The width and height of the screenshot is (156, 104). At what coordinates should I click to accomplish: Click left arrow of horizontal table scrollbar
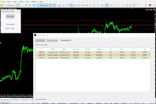pos(37,93)
